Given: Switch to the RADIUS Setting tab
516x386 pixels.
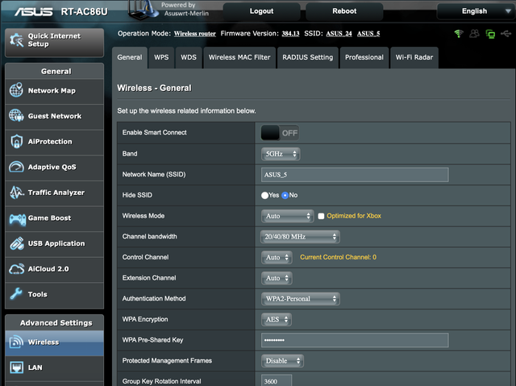Looking at the screenshot, I should [308, 57].
